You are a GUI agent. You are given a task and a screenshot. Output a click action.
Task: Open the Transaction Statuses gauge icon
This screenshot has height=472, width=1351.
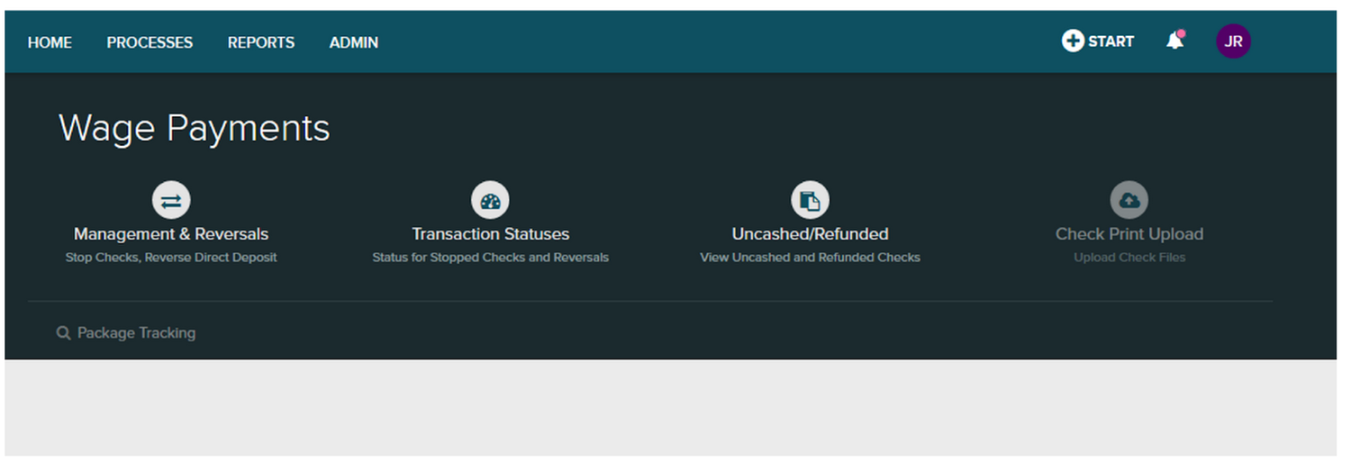pos(490,200)
